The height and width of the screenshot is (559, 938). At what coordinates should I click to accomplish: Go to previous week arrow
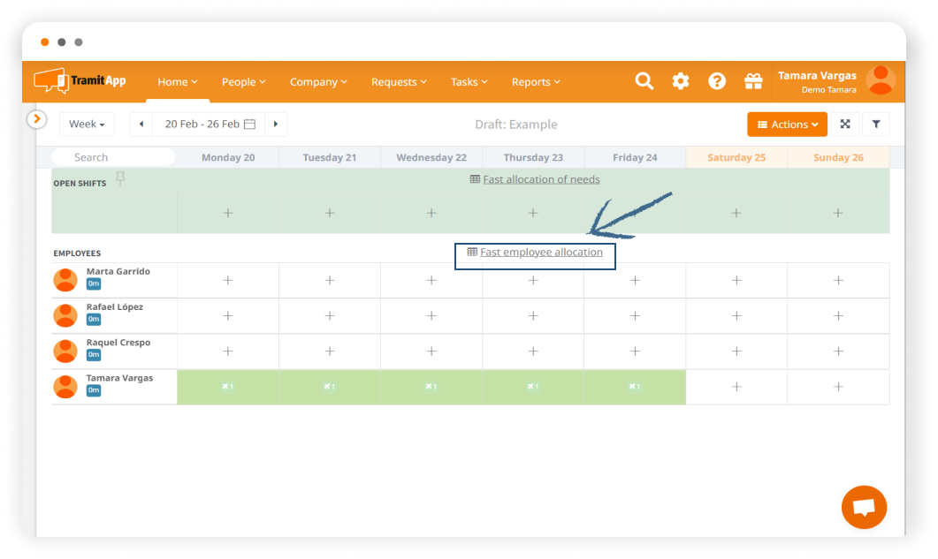click(x=141, y=125)
